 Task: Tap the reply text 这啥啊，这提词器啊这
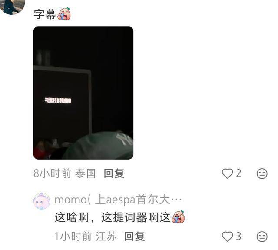click(113, 217)
